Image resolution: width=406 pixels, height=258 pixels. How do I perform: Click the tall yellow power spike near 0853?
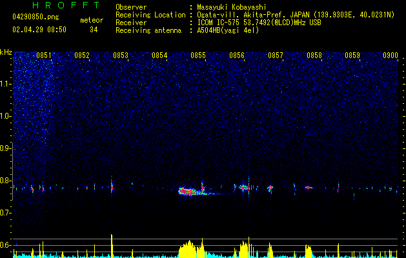point(112,246)
